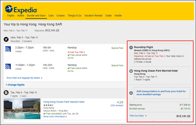Open the Flights tab
The image size is (196, 125).
(x=11, y=16)
